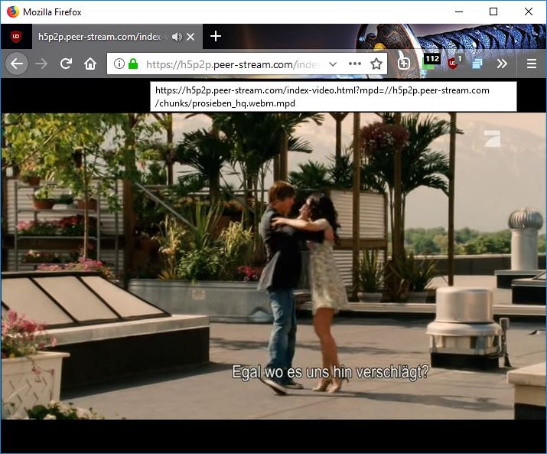
Task: Open the extension showing the 112 badge
Action: pyautogui.click(x=430, y=62)
